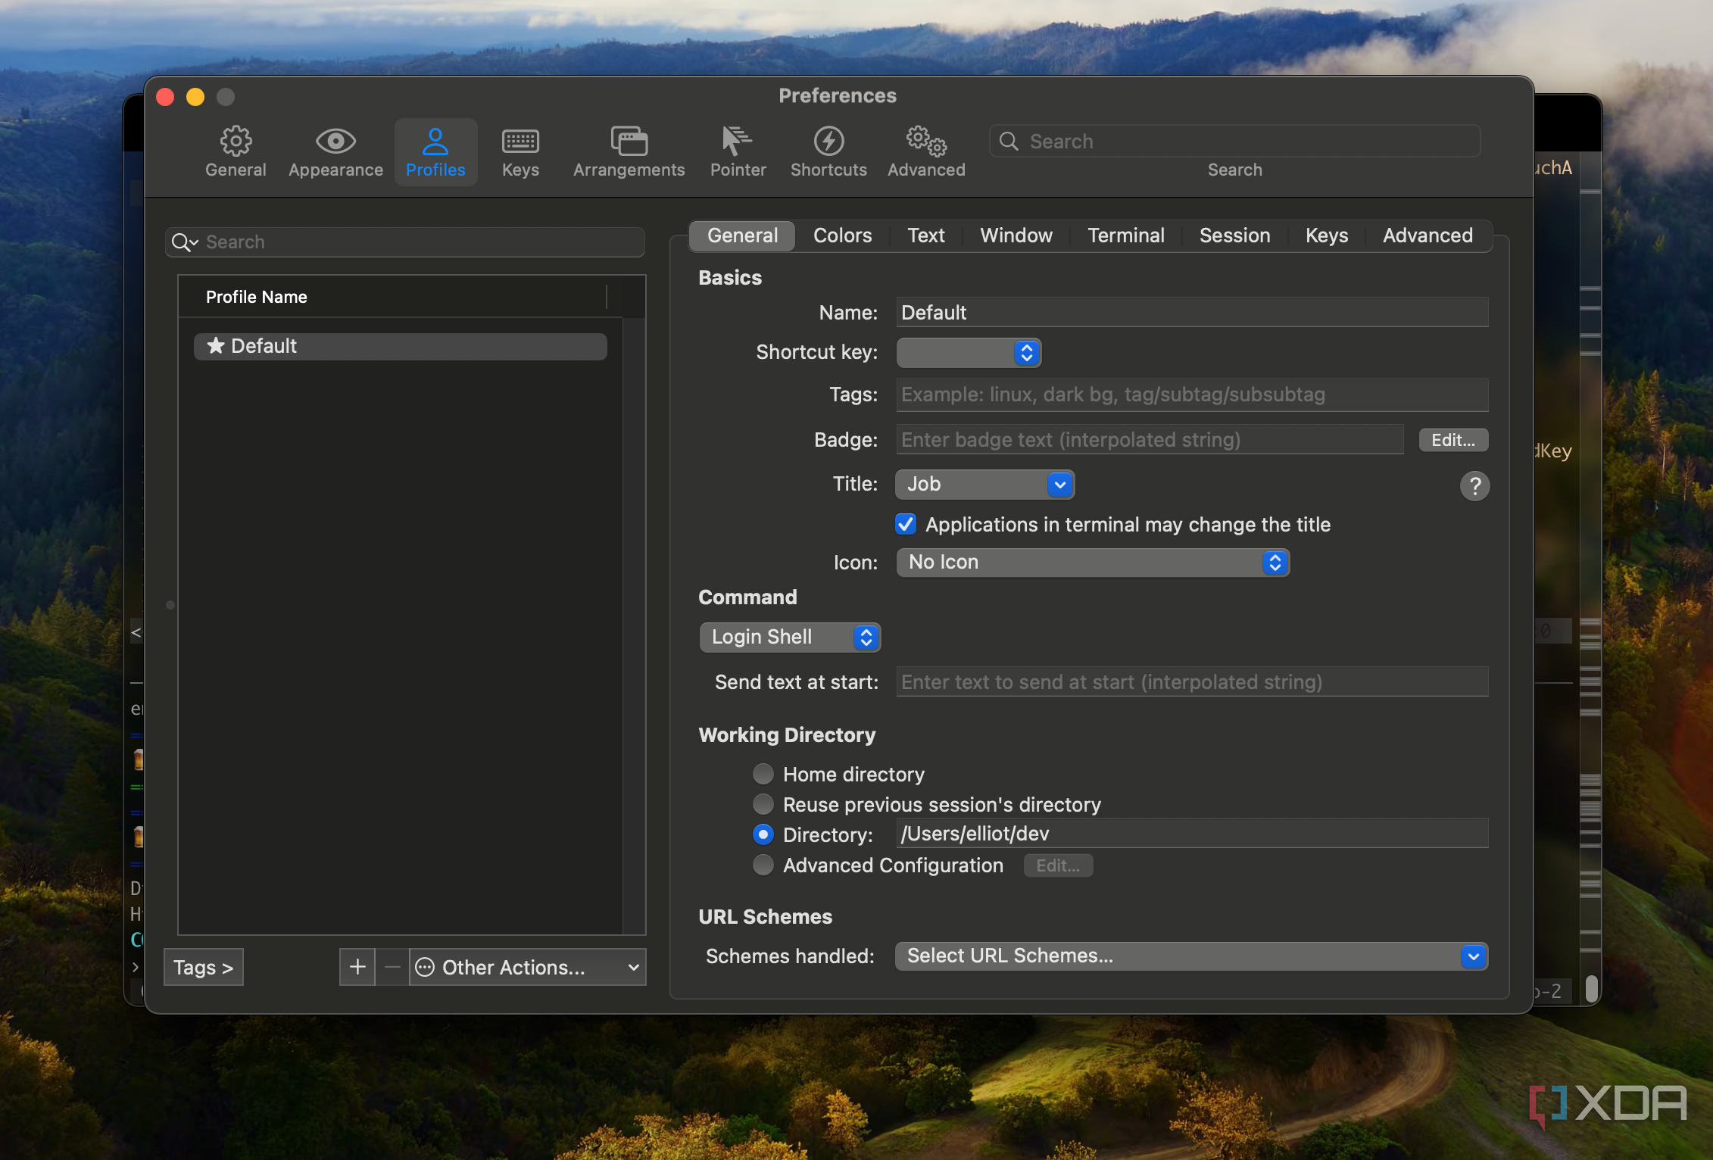
Task: Open the Shortcut key dropdown
Action: pyautogui.click(x=969, y=352)
